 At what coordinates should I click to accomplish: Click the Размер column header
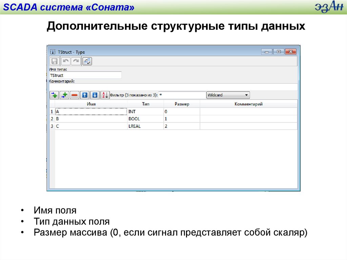pos(182,104)
